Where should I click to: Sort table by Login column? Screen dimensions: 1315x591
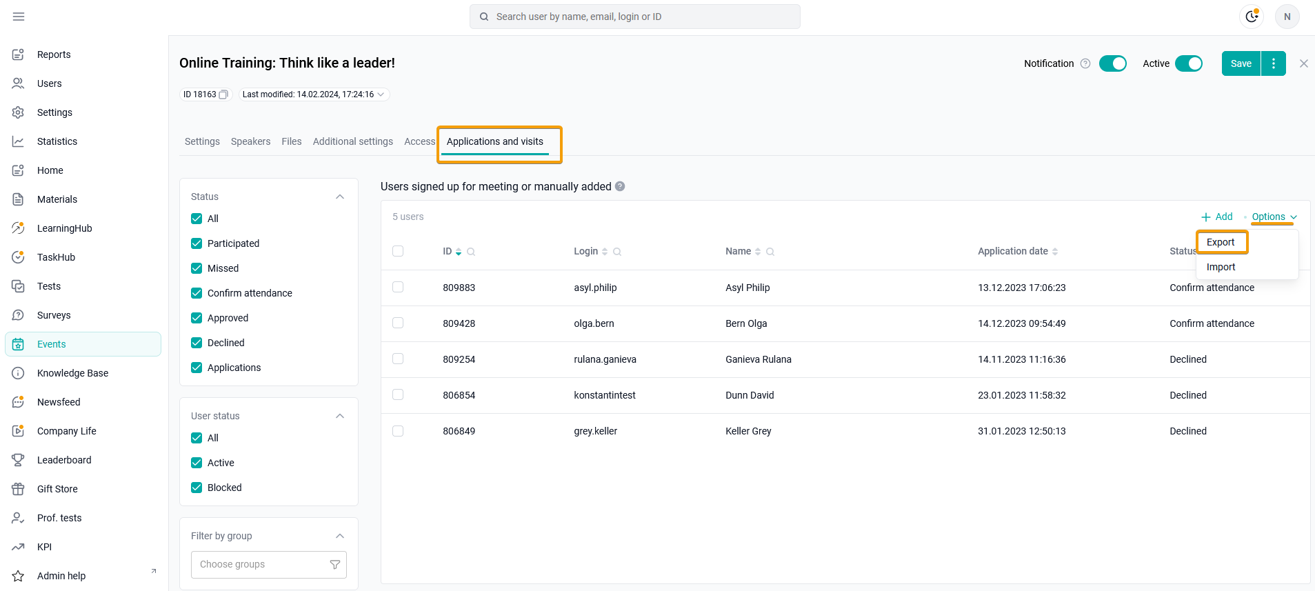pos(605,252)
